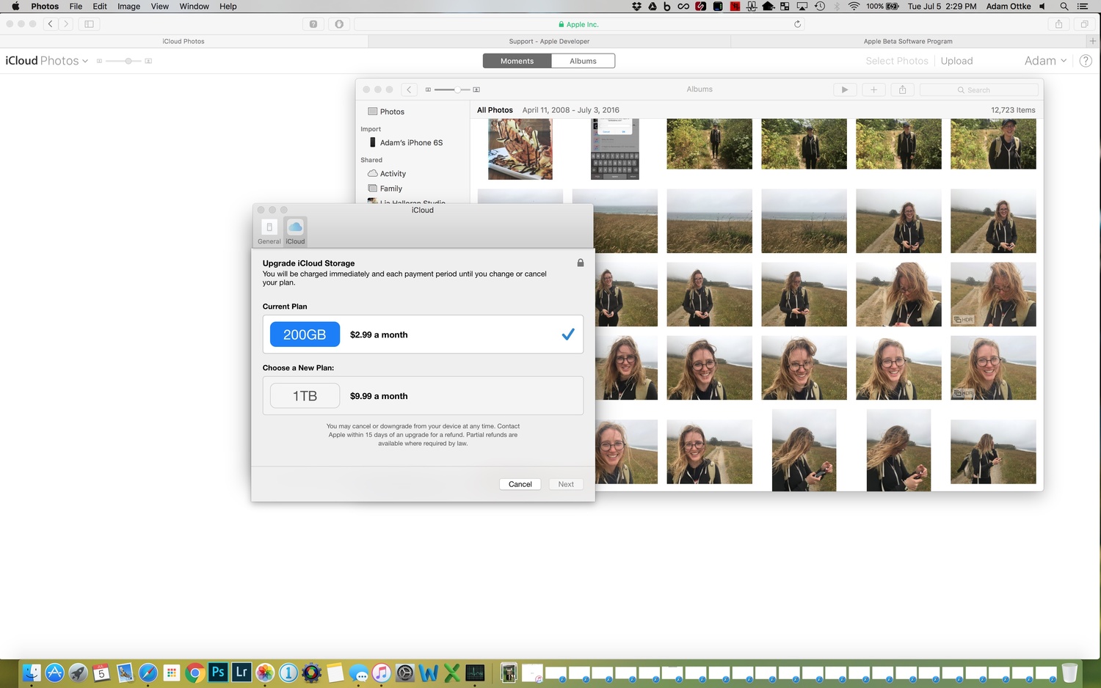Open the Image menu
This screenshot has width=1101, height=688.
pyautogui.click(x=128, y=6)
